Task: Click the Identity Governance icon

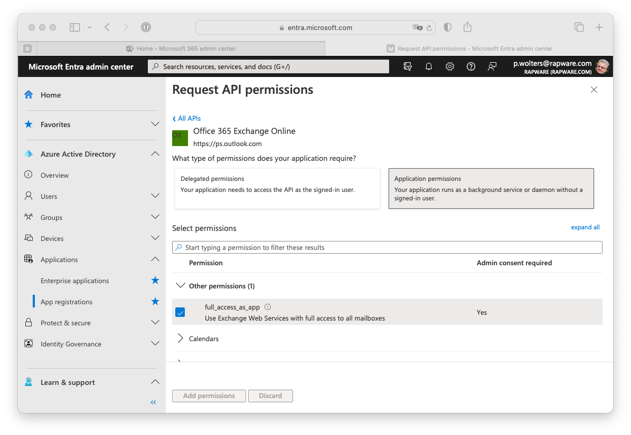Action: (x=29, y=343)
